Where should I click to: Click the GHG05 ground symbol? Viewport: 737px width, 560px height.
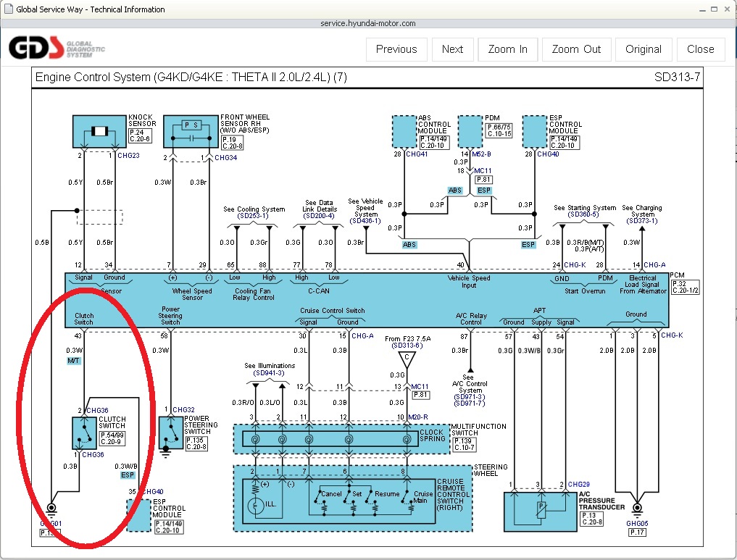pos(637,509)
